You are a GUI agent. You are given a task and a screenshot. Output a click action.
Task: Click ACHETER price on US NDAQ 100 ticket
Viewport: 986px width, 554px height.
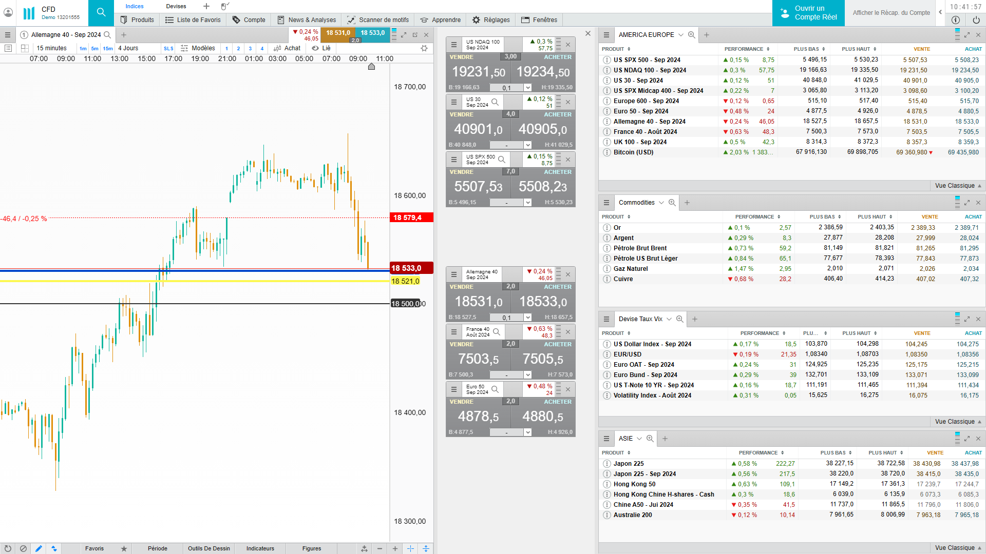(543, 72)
